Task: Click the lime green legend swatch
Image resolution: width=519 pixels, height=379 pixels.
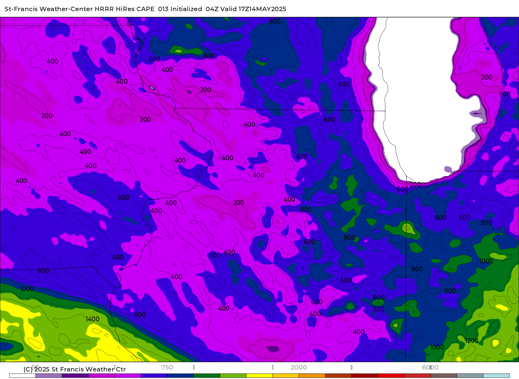Action: [x=233, y=375]
